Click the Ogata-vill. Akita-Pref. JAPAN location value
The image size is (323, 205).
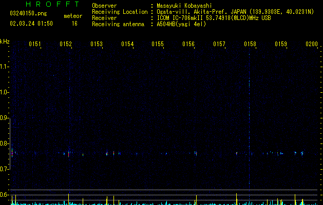pyautogui.click(x=235, y=12)
